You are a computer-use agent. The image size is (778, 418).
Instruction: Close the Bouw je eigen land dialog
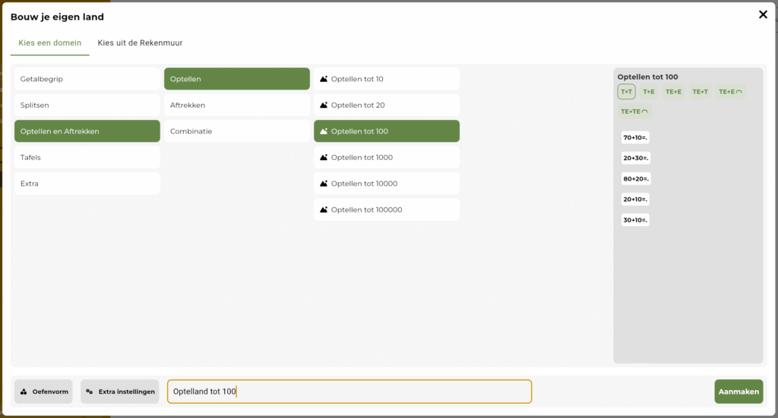pyautogui.click(x=763, y=14)
